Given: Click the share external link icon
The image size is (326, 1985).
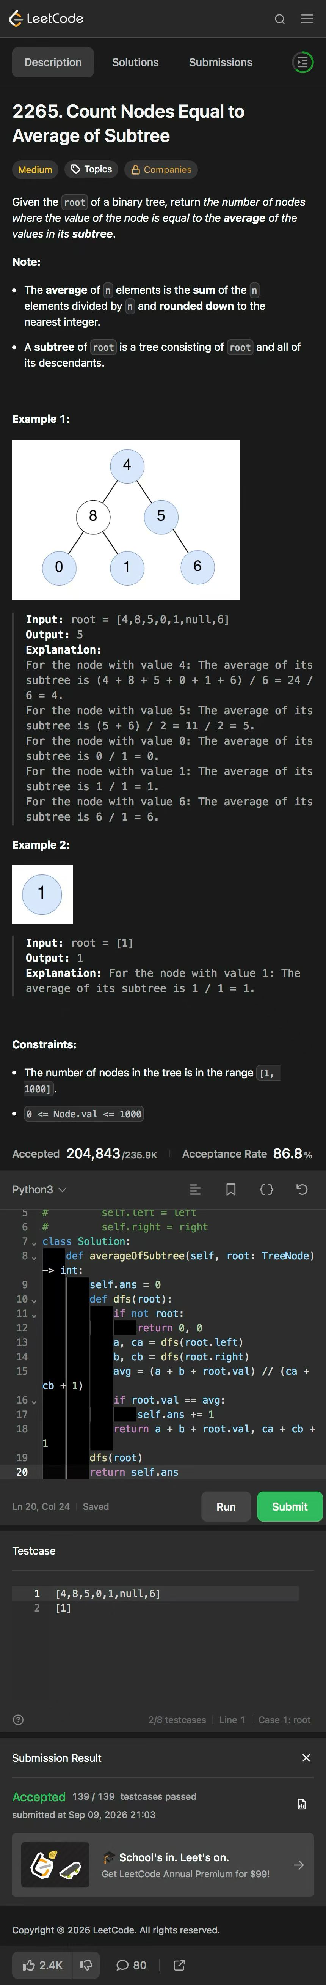Looking at the screenshot, I should coord(179,1965).
